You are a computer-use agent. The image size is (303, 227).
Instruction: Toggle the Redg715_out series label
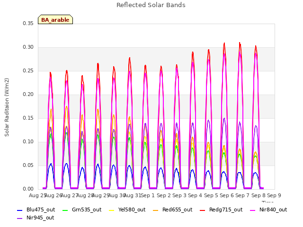[226, 210]
